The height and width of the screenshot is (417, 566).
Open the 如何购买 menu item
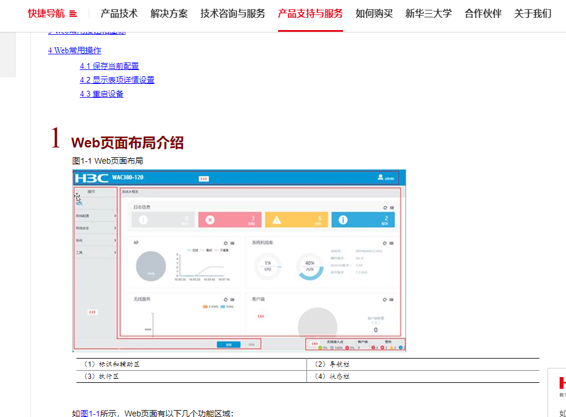374,14
